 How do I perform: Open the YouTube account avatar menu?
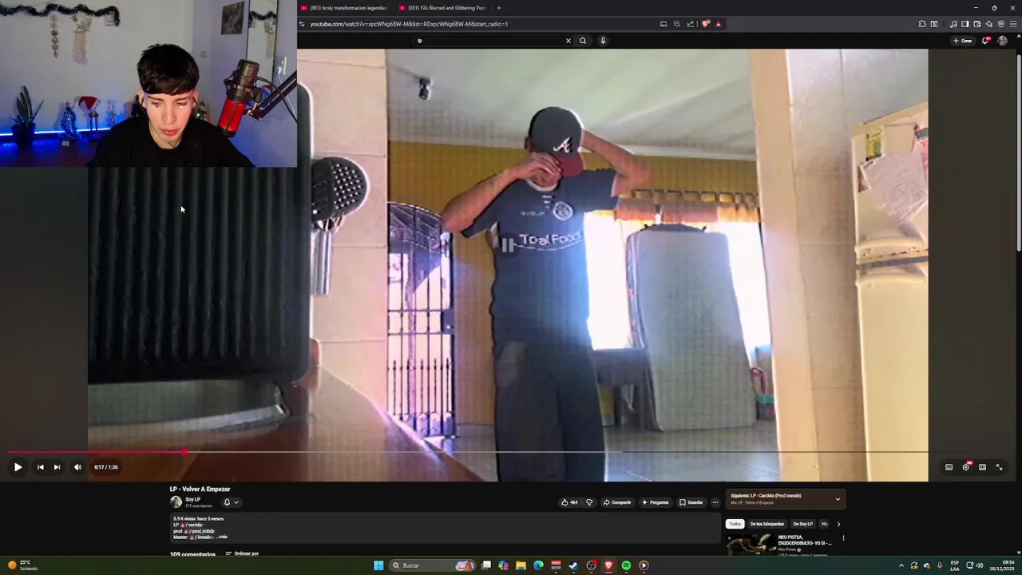(x=1003, y=41)
